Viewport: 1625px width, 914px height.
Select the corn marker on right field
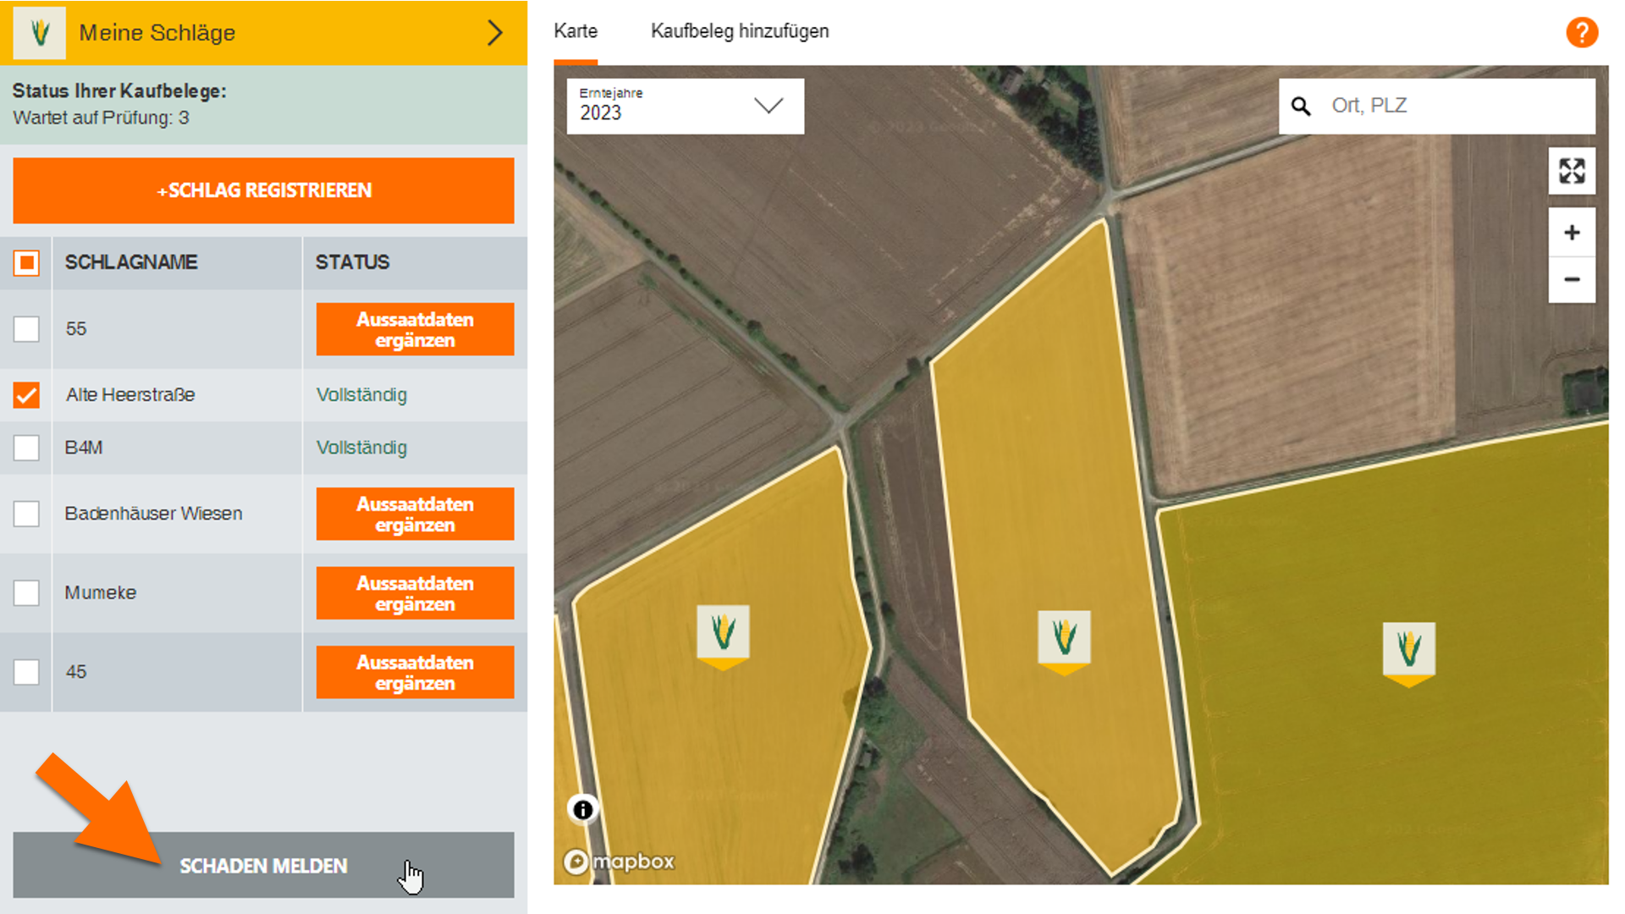point(1408,653)
